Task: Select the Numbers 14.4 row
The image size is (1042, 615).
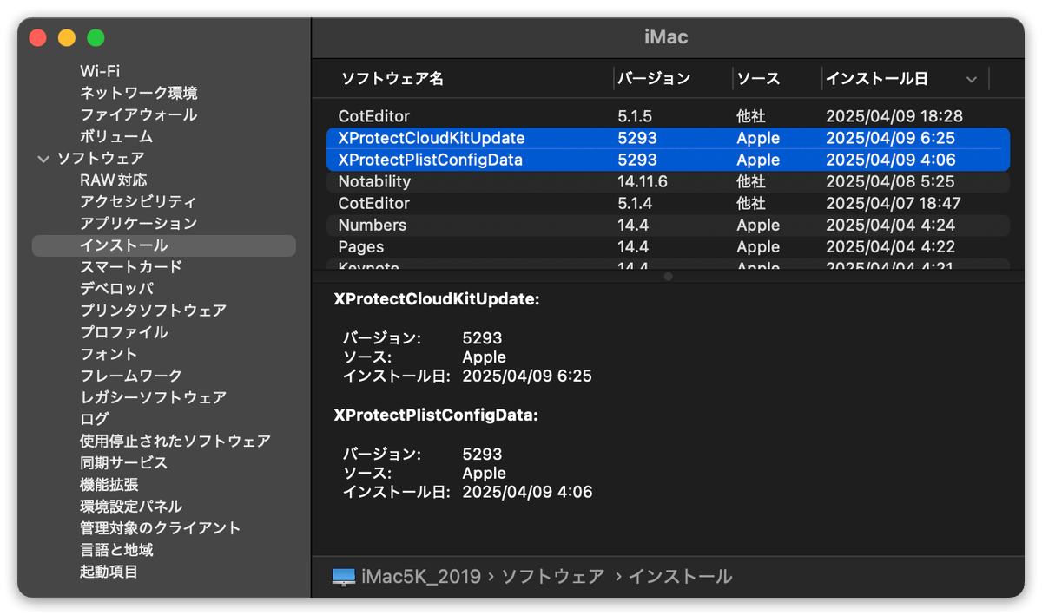Action: point(669,225)
